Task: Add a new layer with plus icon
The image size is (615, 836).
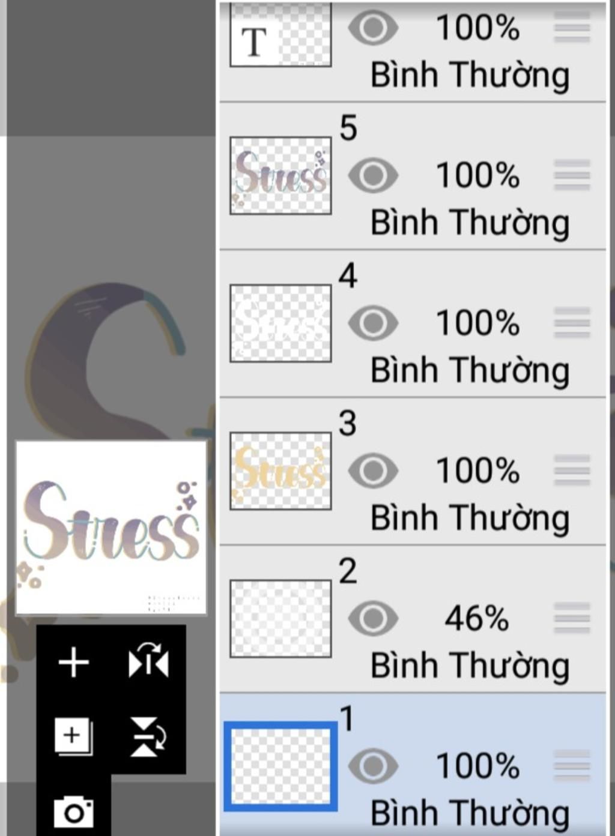Action: coord(73,663)
